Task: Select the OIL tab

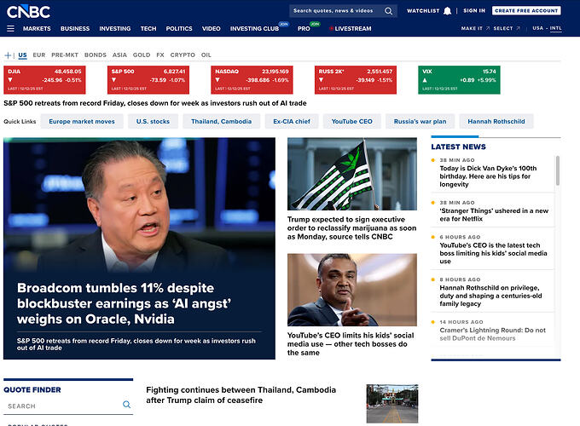Action: (x=206, y=55)
